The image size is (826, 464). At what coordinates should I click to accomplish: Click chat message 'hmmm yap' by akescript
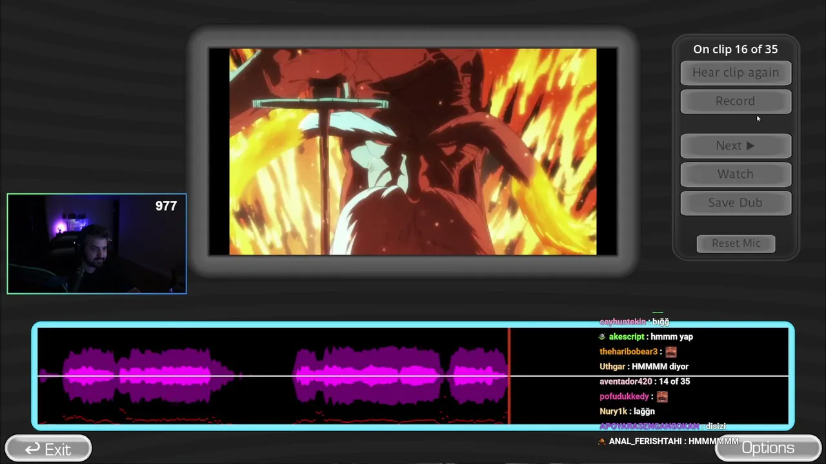[x=672, y=336]
